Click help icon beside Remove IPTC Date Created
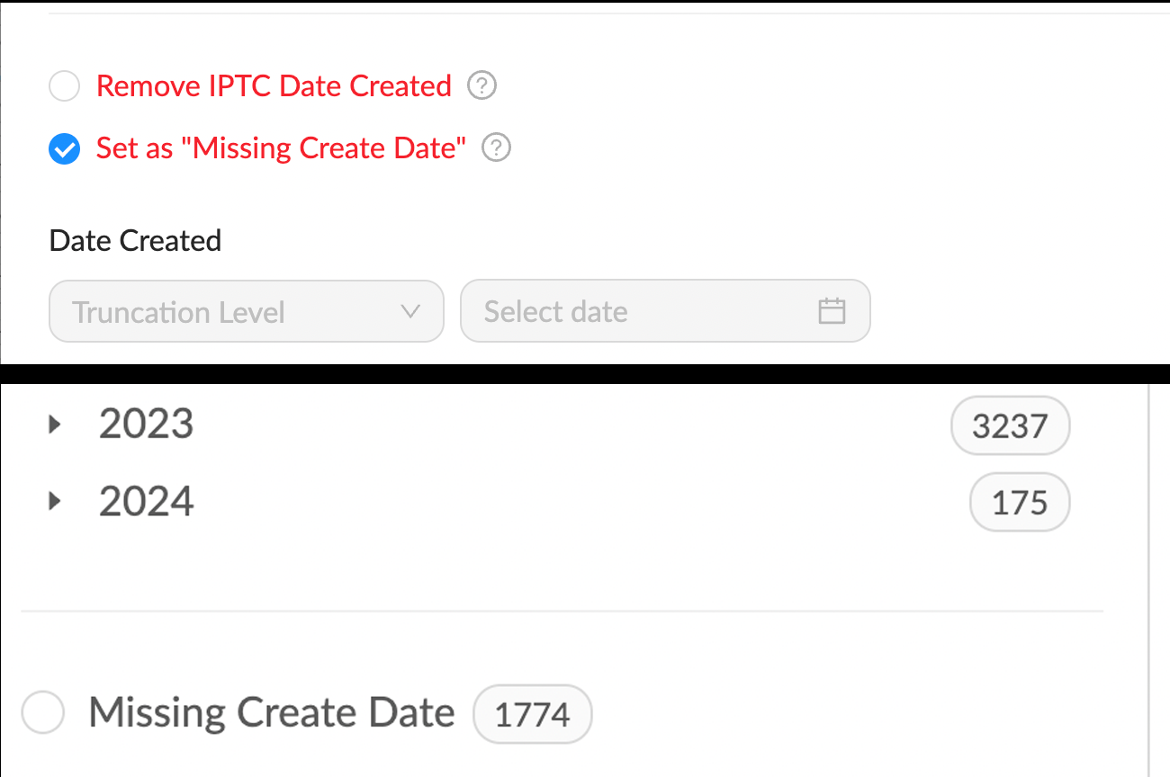The image size is (1170, 777). pyautogui.click(x=482, y=86)
